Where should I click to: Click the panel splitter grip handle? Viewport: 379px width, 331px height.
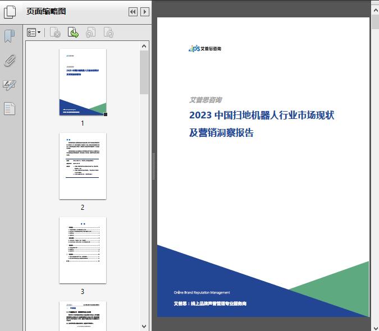tap(153, 167)
